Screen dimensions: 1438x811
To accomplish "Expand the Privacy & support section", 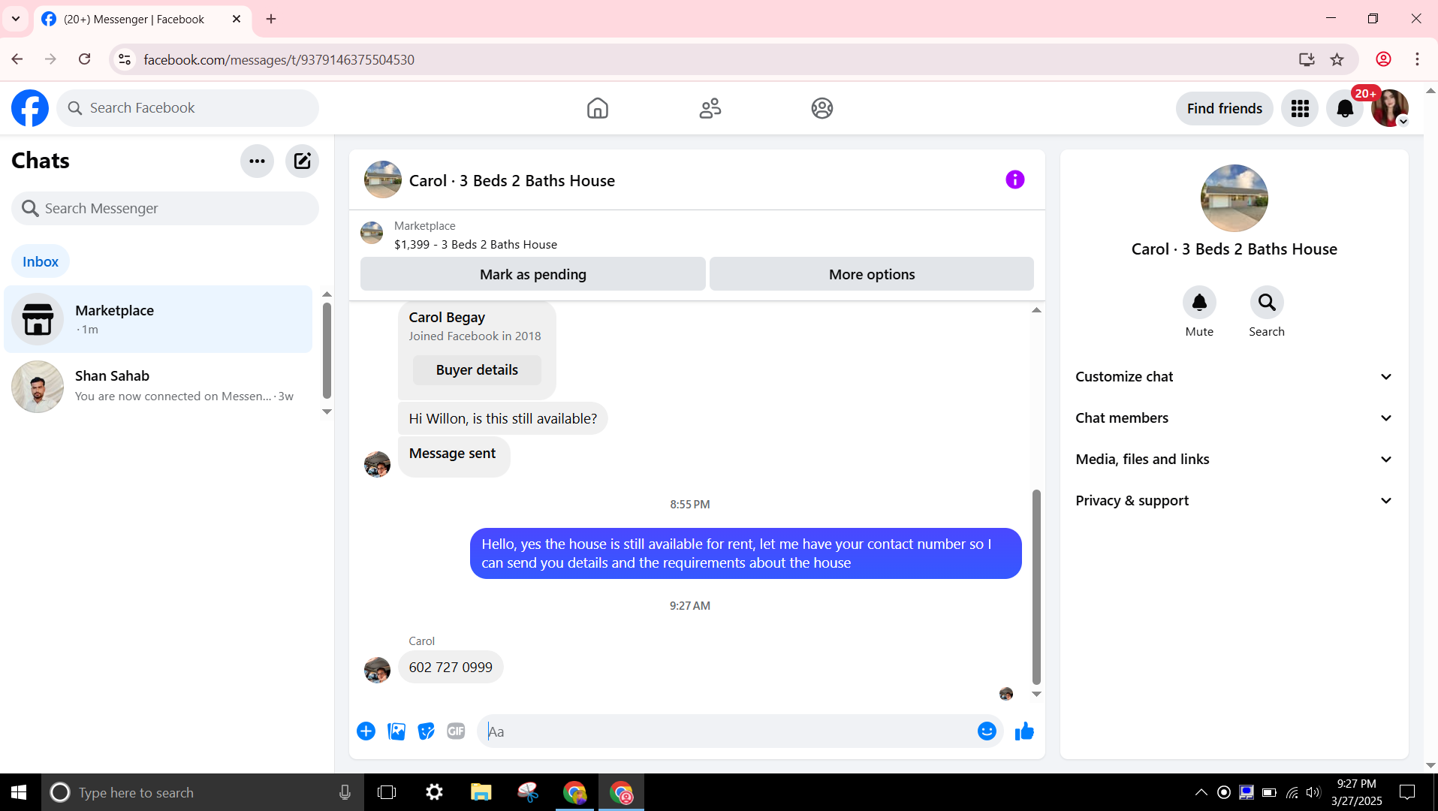I will [1234, 501].
